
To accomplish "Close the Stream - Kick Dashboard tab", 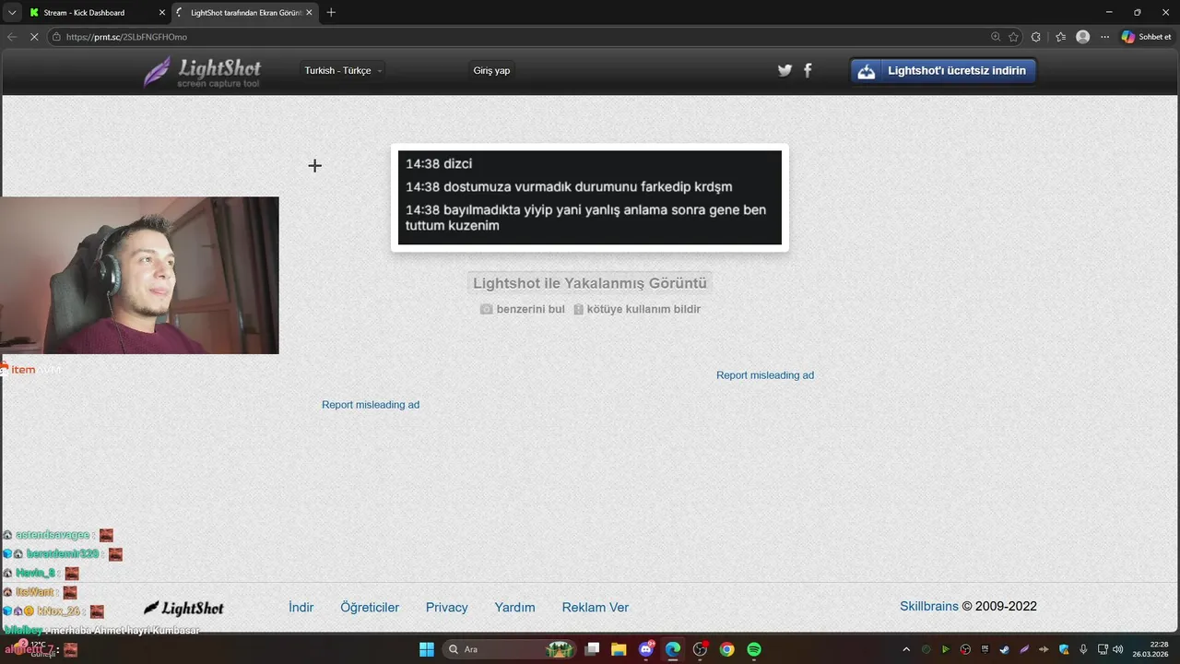I will [162, 13].
